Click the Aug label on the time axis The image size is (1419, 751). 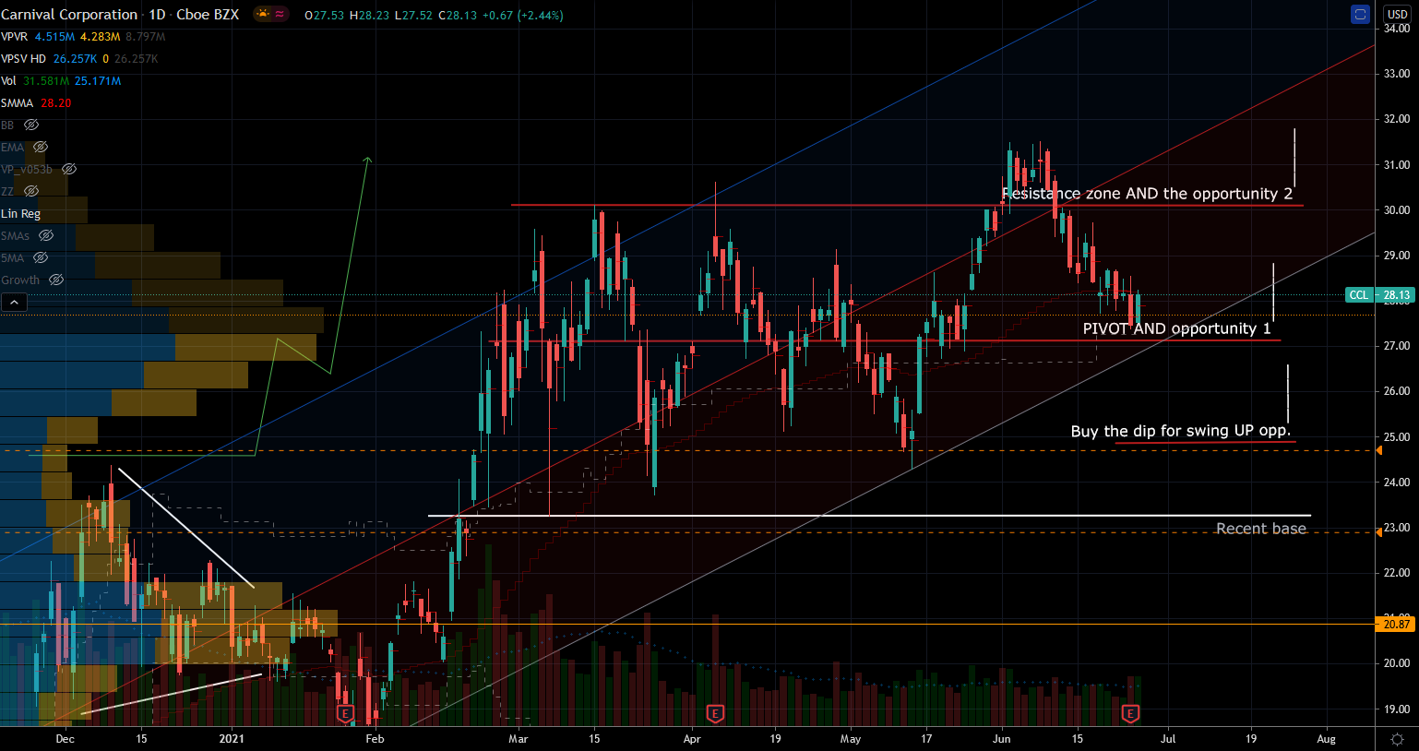point(1326,739)
